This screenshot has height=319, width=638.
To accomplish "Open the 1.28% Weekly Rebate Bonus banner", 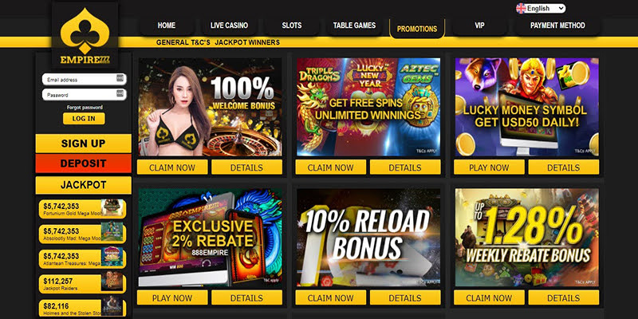I will click(526, 237).
